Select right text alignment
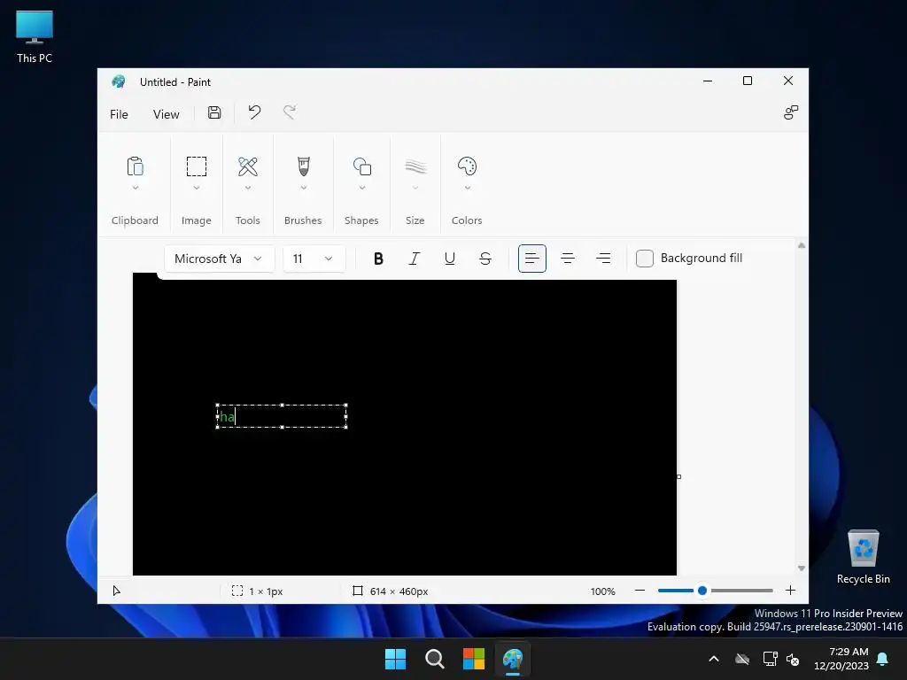Image resolution: width=907 pixels, height=680 pixels. coord(603,259)
